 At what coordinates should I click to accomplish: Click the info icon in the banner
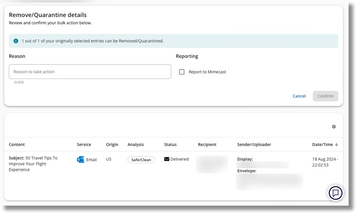(x=16, y=41)
